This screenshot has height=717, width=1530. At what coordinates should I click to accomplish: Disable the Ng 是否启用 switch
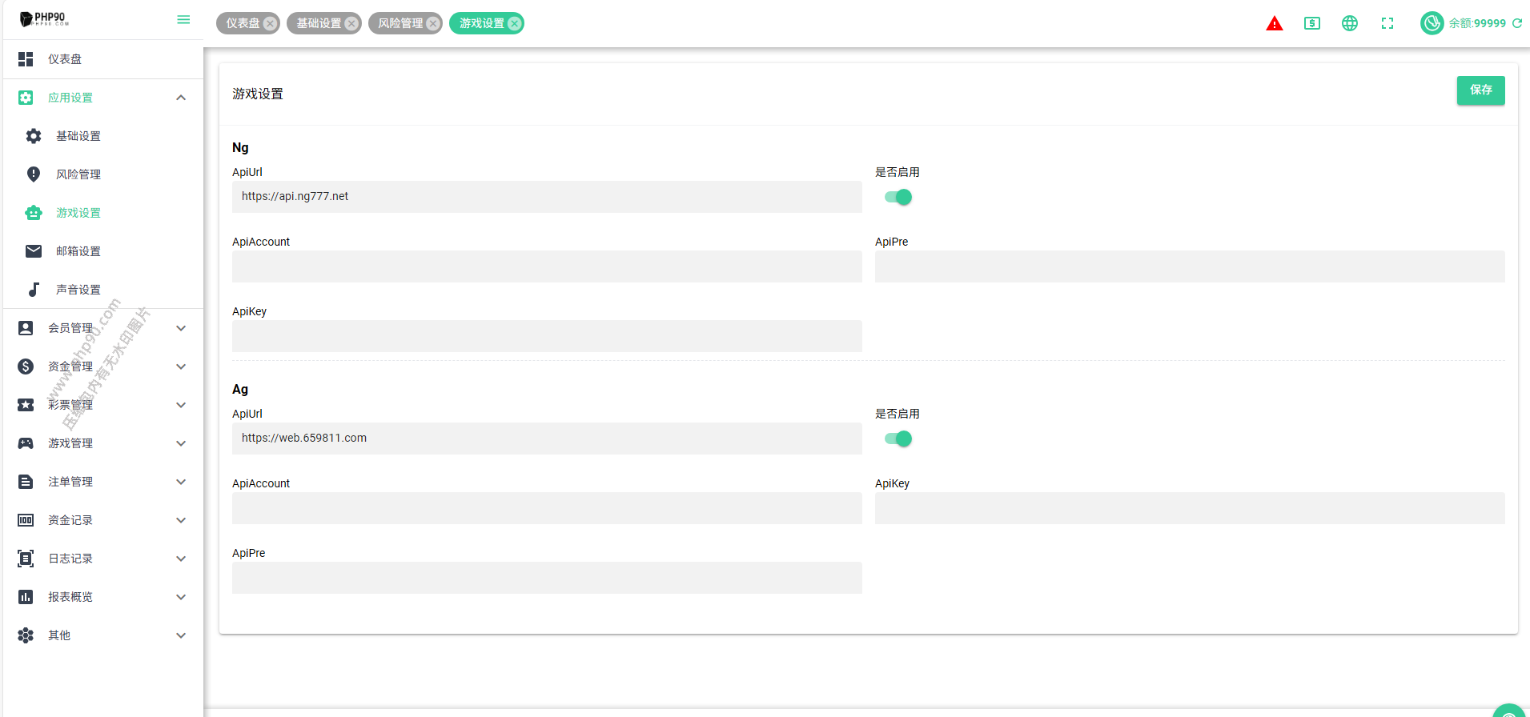(x=898, y=197)
